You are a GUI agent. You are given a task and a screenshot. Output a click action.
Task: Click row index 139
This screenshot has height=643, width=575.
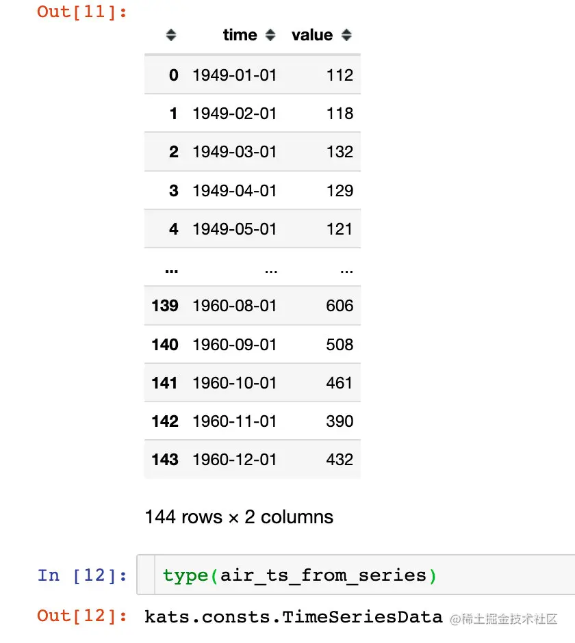(x=165, y=306)
